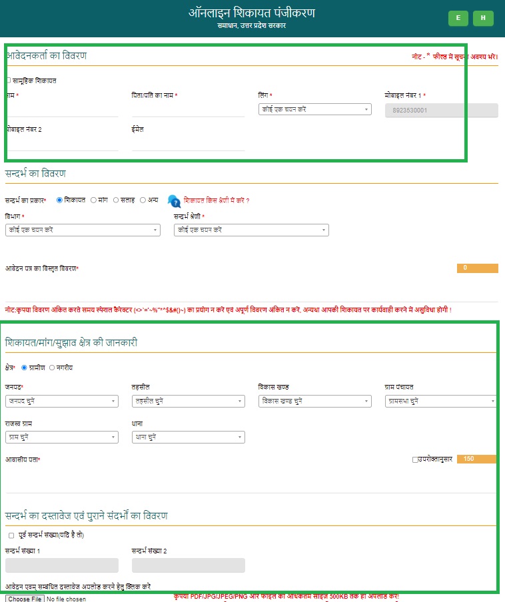Select the शिकायत radio button
This screenshot has width=505, height=602.
[x=59, y=200]
